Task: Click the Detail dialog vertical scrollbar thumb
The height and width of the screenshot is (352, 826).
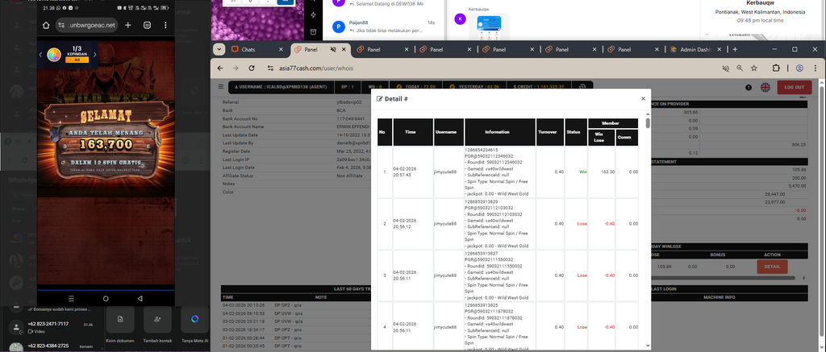Action: tap(648, 123)
